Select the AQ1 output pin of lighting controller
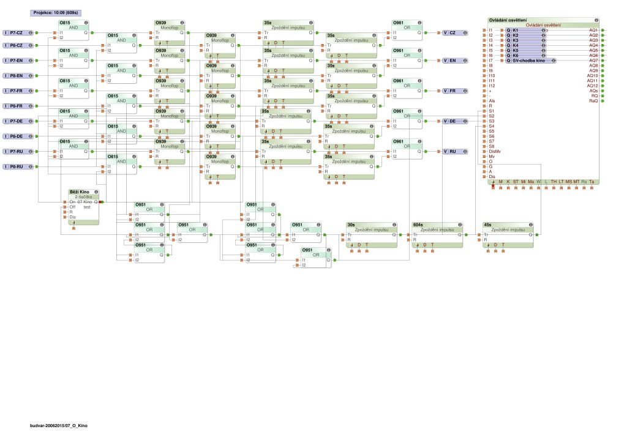 click(603, 31)
